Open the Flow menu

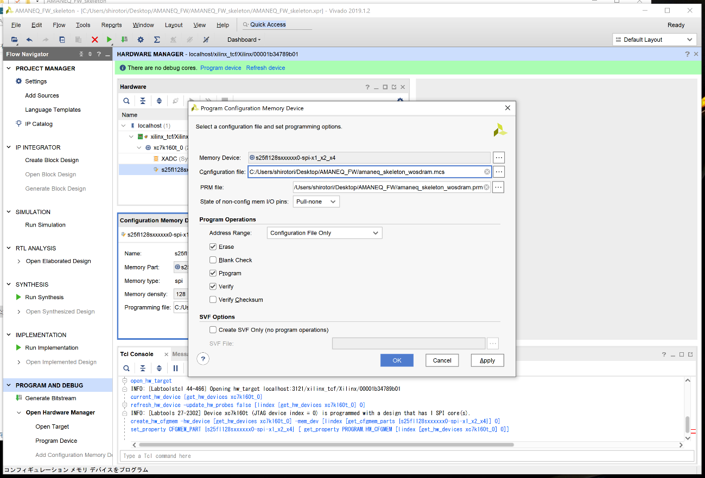coord(59,25)
